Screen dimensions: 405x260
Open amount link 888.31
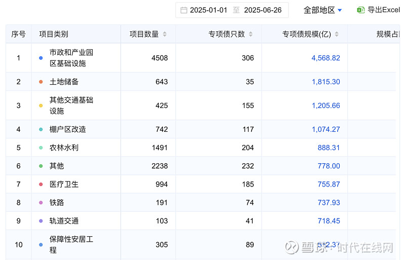click(x=329, y=147)
